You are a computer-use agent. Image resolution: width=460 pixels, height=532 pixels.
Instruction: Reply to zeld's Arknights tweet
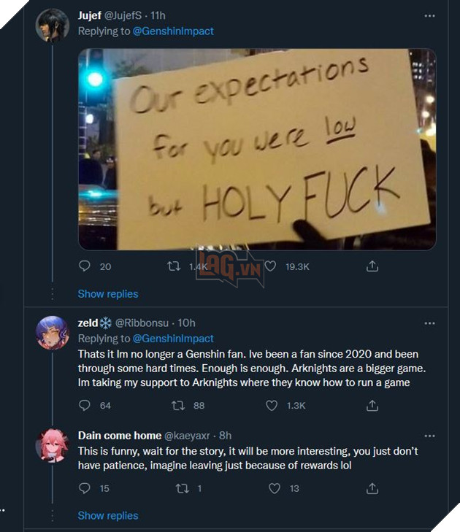(x=85, y=405)
